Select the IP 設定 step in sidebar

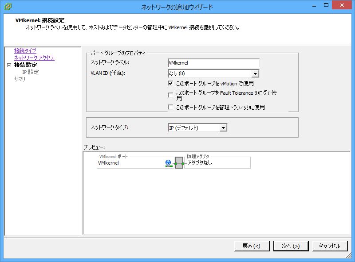click(30, 72)
